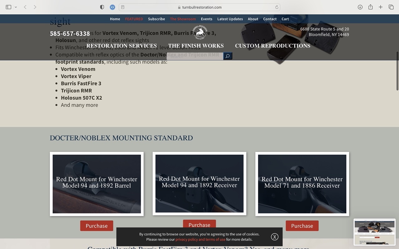Purchase the Model 94 and 1892 Receiver mount
399x249 pixels.
199,224
